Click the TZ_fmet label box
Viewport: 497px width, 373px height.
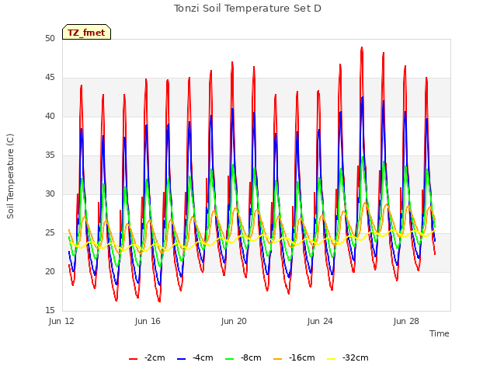click(86, 32)
